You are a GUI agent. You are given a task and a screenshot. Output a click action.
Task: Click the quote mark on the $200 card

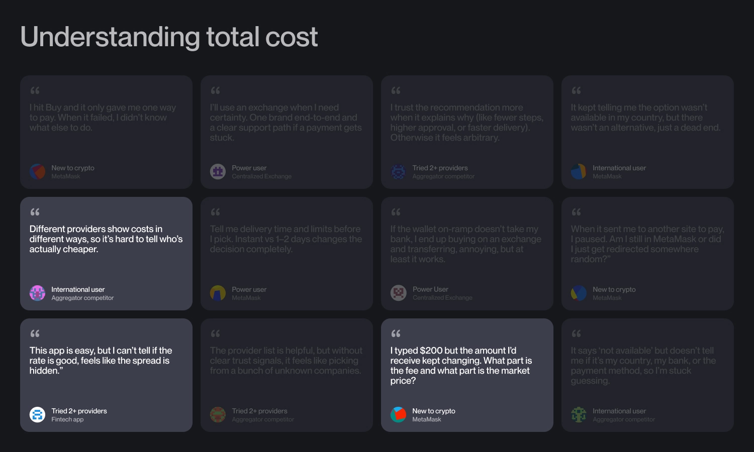click(396, 333)
